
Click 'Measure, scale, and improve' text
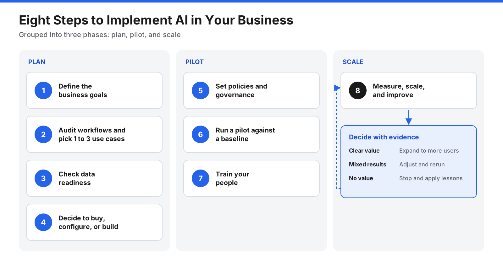[399, 90]
